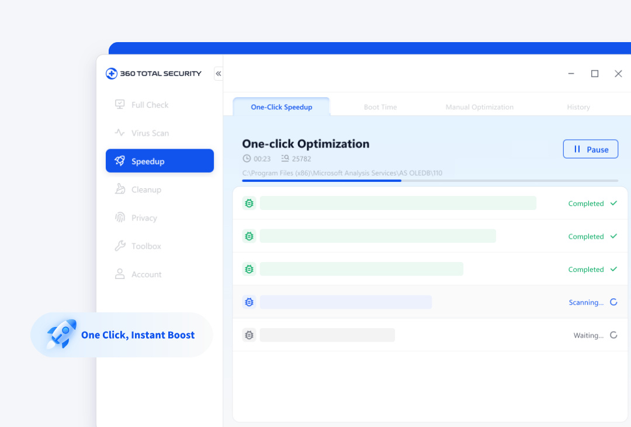The height and width of the screenshot is (427, 631).
Task: Switch to One-Click Speedup tab
Action: 281,106
